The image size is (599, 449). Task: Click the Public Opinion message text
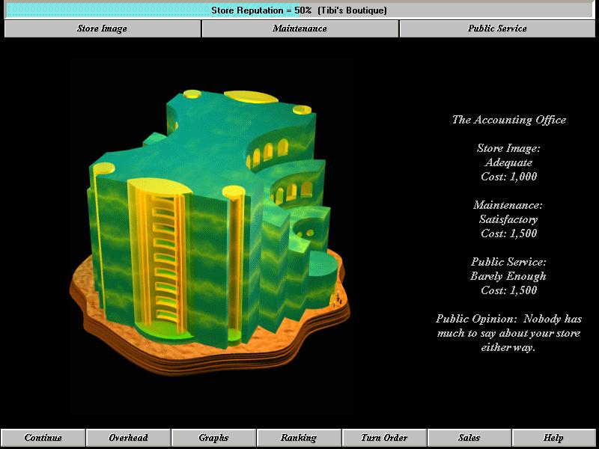click(x=508, y=333)
